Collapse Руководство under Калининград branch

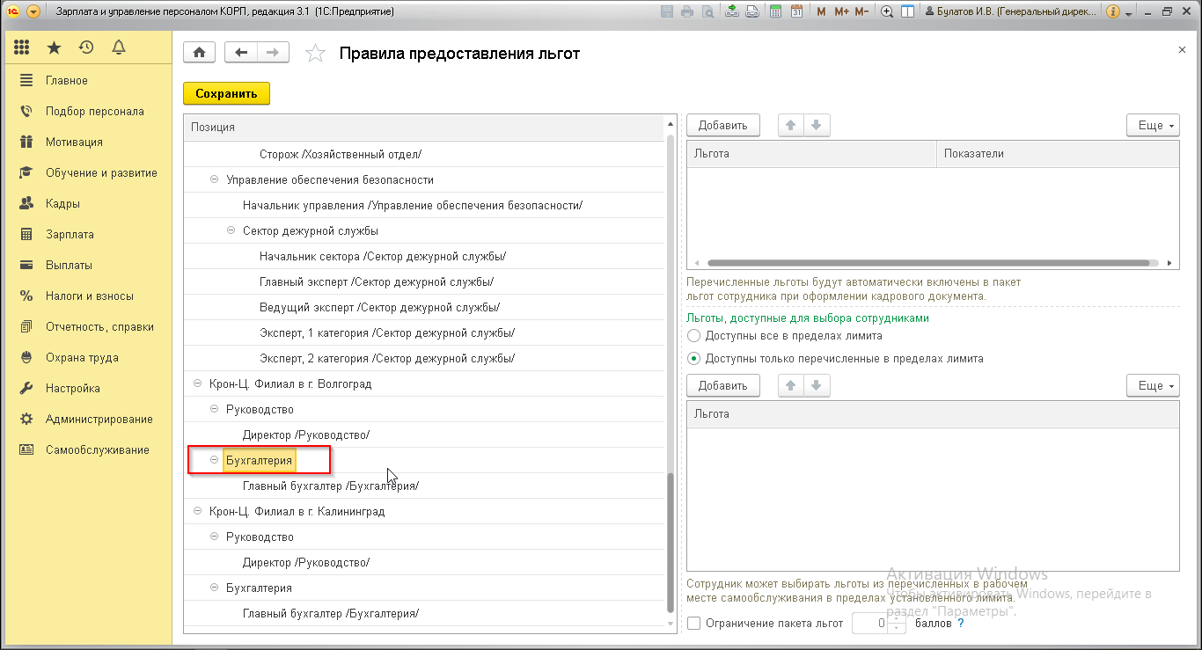214,537
